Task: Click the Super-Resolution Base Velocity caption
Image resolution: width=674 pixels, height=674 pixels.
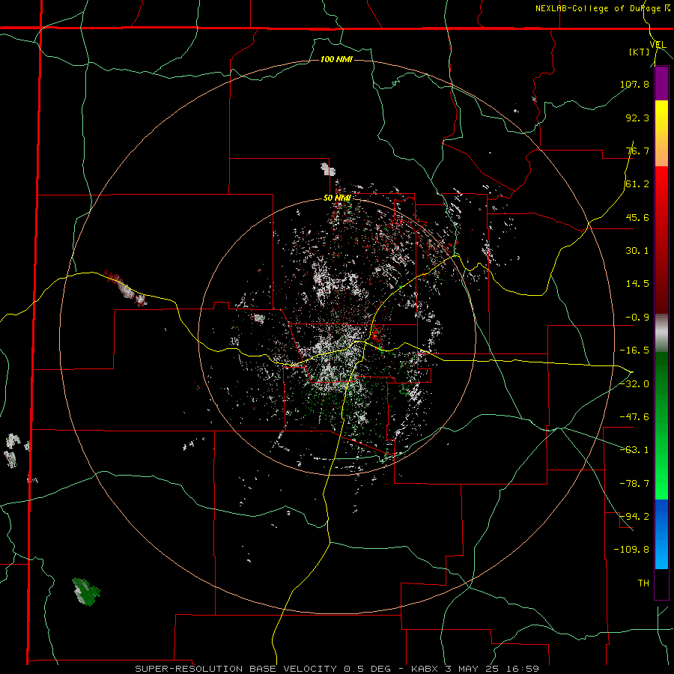Action: tap(336, 669)
